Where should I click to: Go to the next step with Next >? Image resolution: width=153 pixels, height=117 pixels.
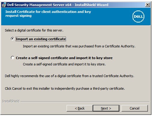pyautogui.click(x=106, y=108)
